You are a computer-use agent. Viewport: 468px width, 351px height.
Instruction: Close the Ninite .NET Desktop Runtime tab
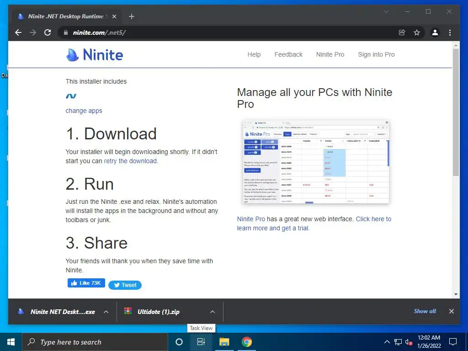click(114, 16)
